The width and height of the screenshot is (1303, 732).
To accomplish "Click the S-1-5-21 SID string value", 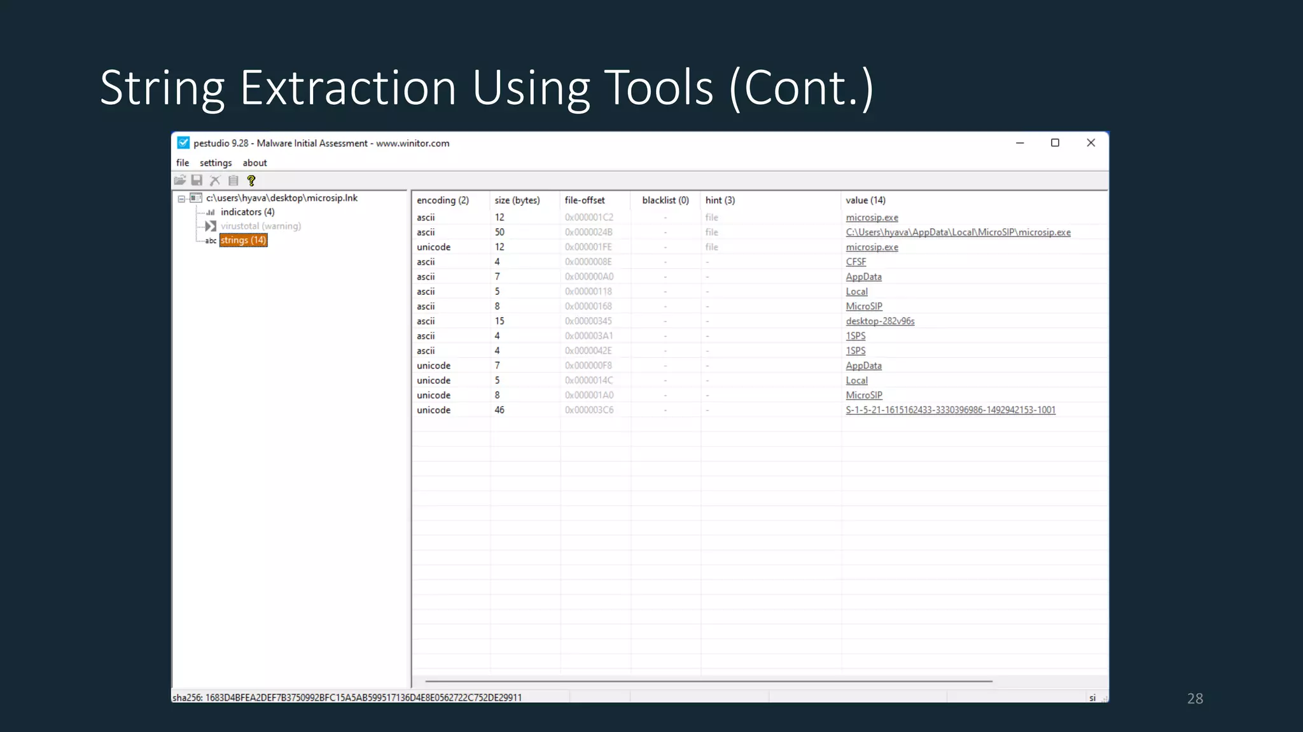I will click(950, 410).
